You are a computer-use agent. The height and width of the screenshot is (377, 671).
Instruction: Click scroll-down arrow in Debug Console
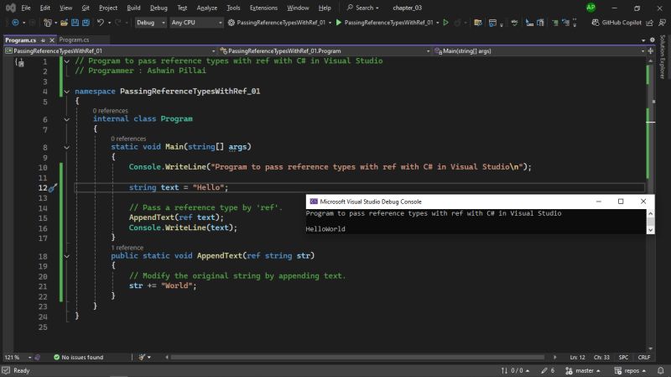click(x=651, y=230)
